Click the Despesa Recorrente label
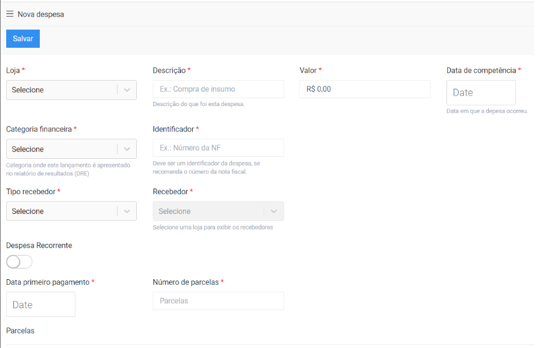541x348 pixels. point(39,246)
